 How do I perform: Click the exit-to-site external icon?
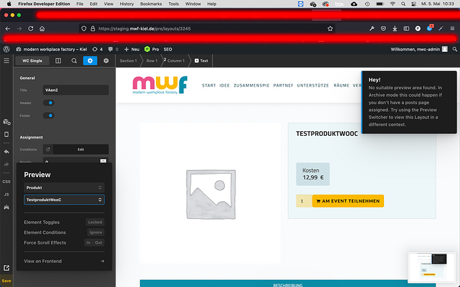[7, 268]
